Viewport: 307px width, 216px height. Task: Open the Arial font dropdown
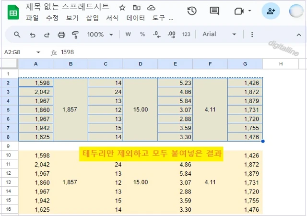point(219,34)
